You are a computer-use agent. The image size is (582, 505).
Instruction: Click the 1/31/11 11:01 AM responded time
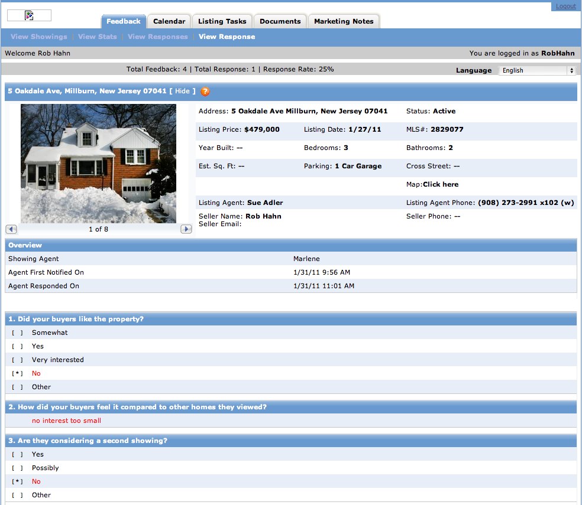coord(324,286)
